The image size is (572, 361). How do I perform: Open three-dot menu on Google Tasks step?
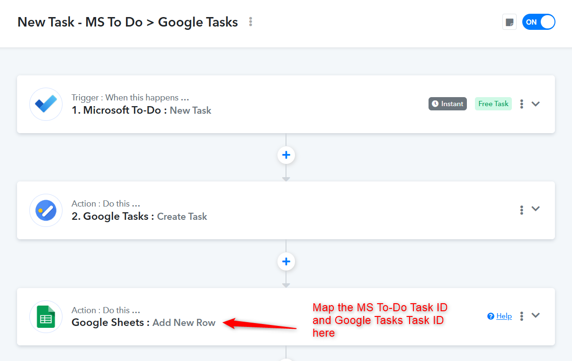521,209
